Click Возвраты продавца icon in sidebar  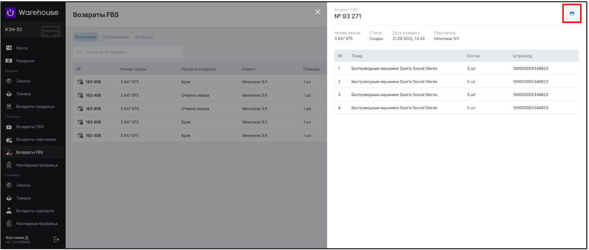point(9,106)
